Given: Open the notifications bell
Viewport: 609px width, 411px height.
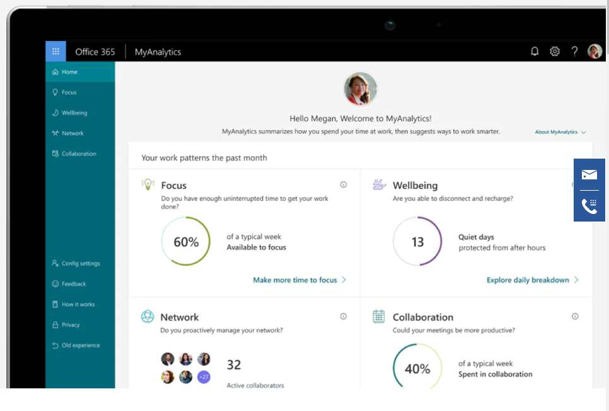Looking at the screenshot, I should 535,51.
